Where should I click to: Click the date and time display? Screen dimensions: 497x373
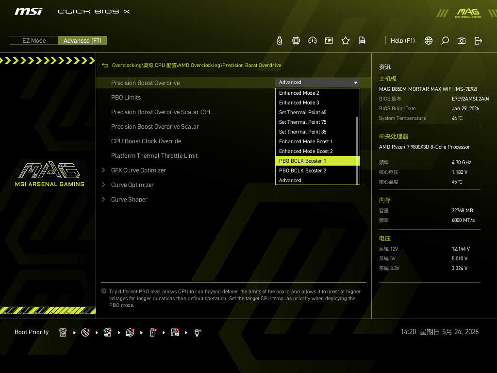click(440, 332)
